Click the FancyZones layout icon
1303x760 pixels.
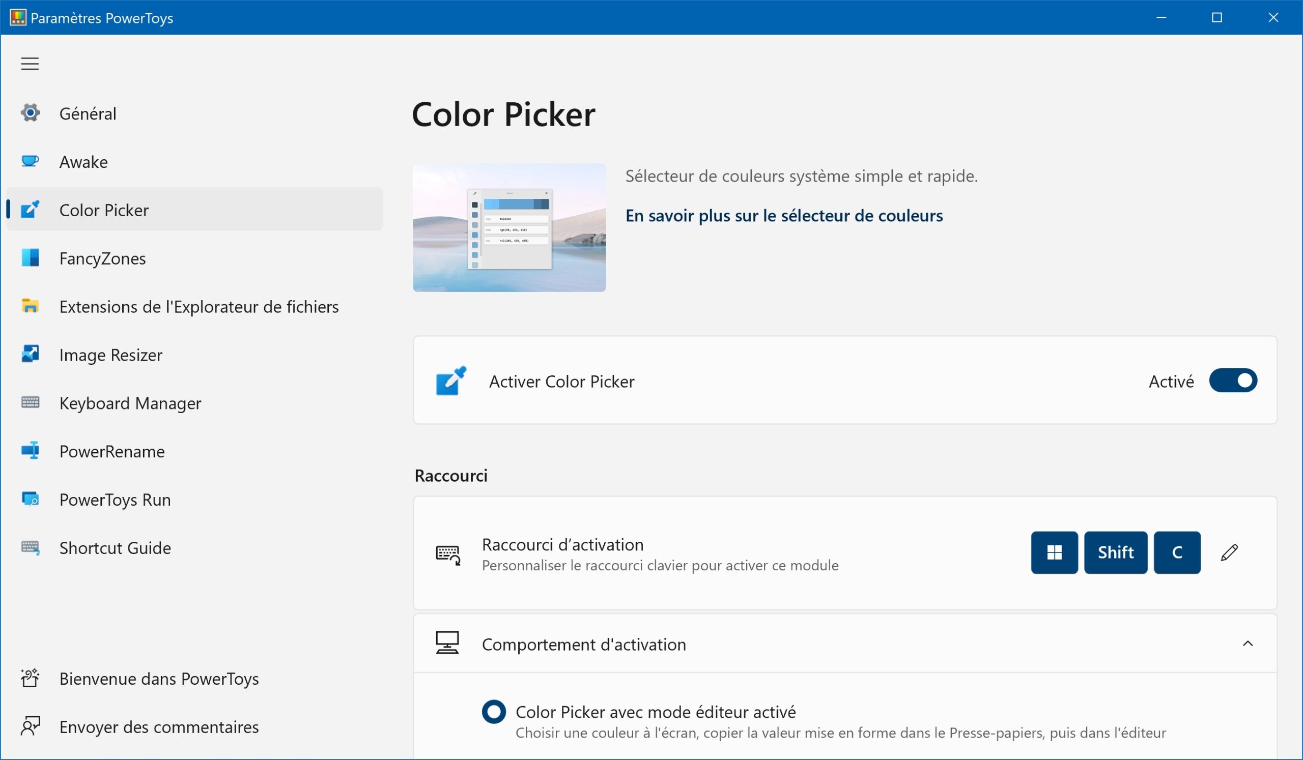30,257
